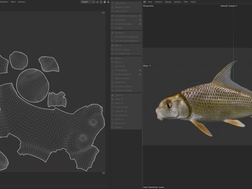Viewport: 252px width, 189px height.
Task: Select the large circular UV island
Action: [33, 86]
